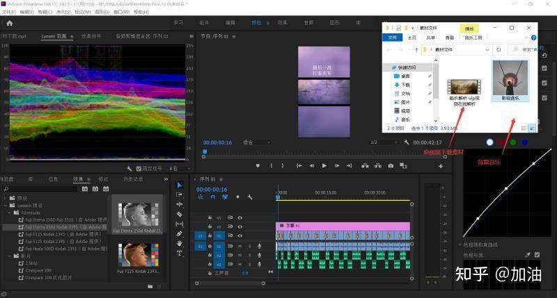Select the Track Select Forward tool
The width and height of the screenshot is (557, 298).
180,195
